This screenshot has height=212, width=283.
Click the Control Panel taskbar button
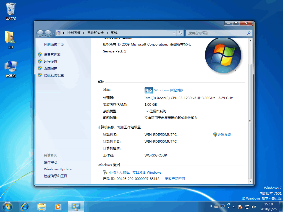coord(76,206)
